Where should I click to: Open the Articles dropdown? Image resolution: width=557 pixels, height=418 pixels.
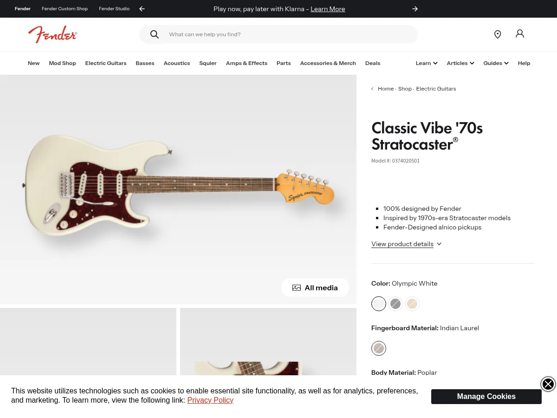coord(460,63)
